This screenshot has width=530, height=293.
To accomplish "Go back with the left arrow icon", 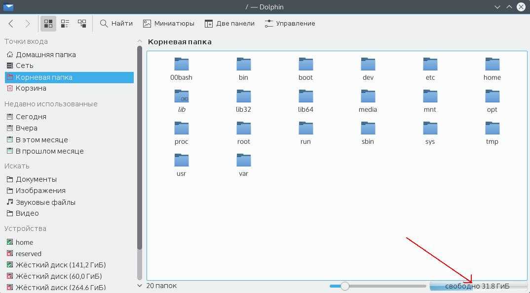I will (x=11, y=24).
